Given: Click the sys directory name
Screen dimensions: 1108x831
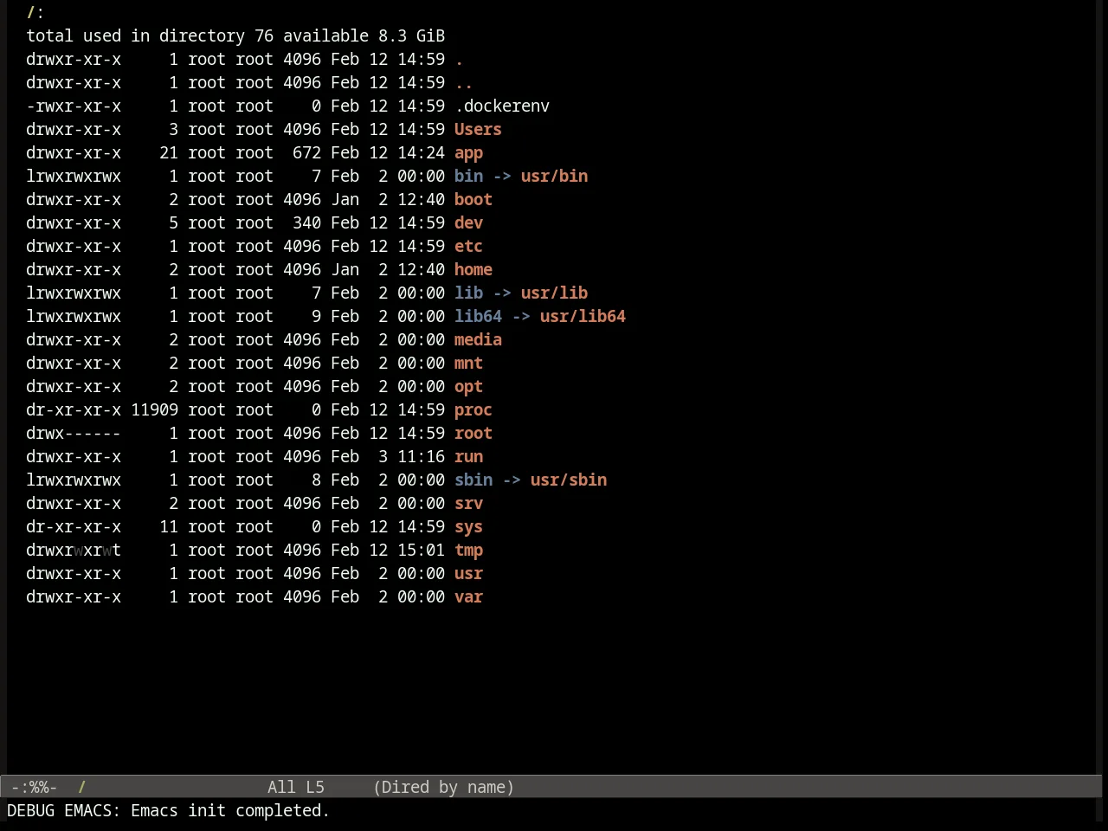Looking at the screenshot, I should pyautogui.click(x=468, y=527).
